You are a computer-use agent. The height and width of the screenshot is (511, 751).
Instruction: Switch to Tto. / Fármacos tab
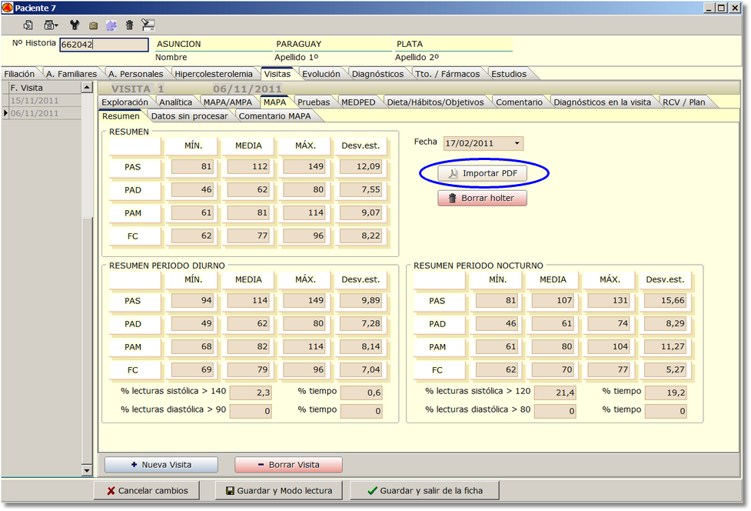tap(447, 74)
